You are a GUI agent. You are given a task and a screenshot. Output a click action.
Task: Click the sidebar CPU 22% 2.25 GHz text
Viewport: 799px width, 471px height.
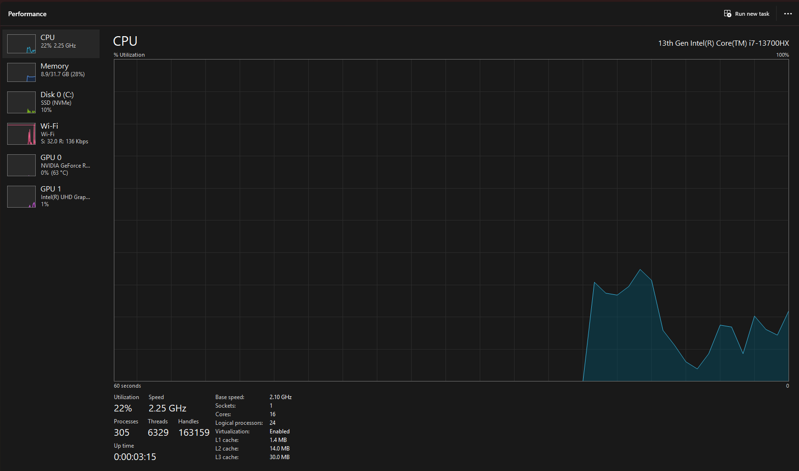(58, 46)
